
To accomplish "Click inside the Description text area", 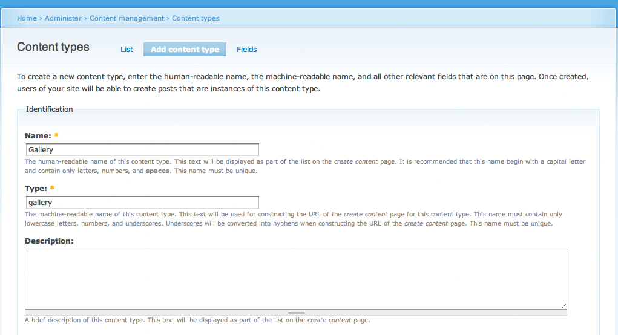I will pyautogui.click(x=295, y=279).
